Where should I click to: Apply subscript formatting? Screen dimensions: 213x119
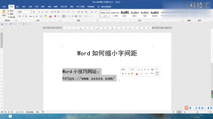34,16
